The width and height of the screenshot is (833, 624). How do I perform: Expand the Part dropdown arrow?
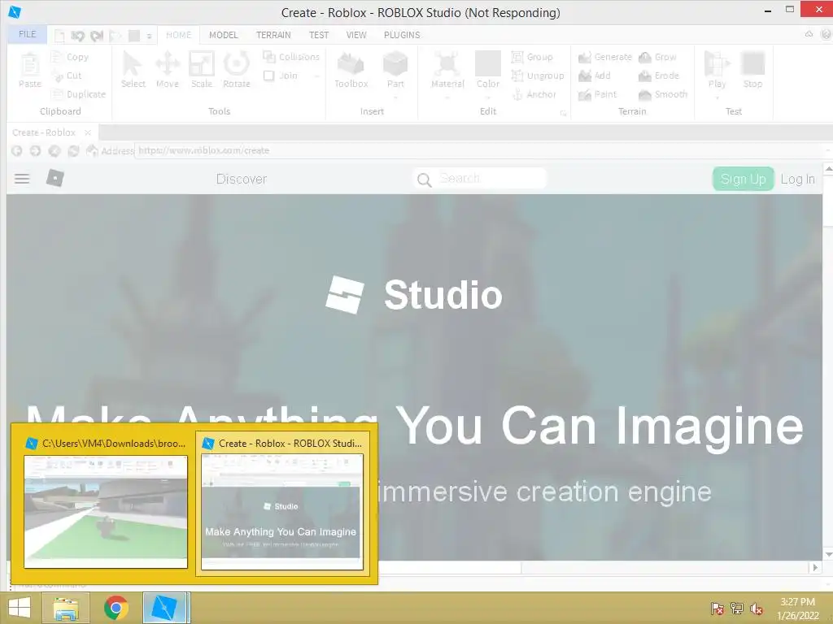point(395,97)
